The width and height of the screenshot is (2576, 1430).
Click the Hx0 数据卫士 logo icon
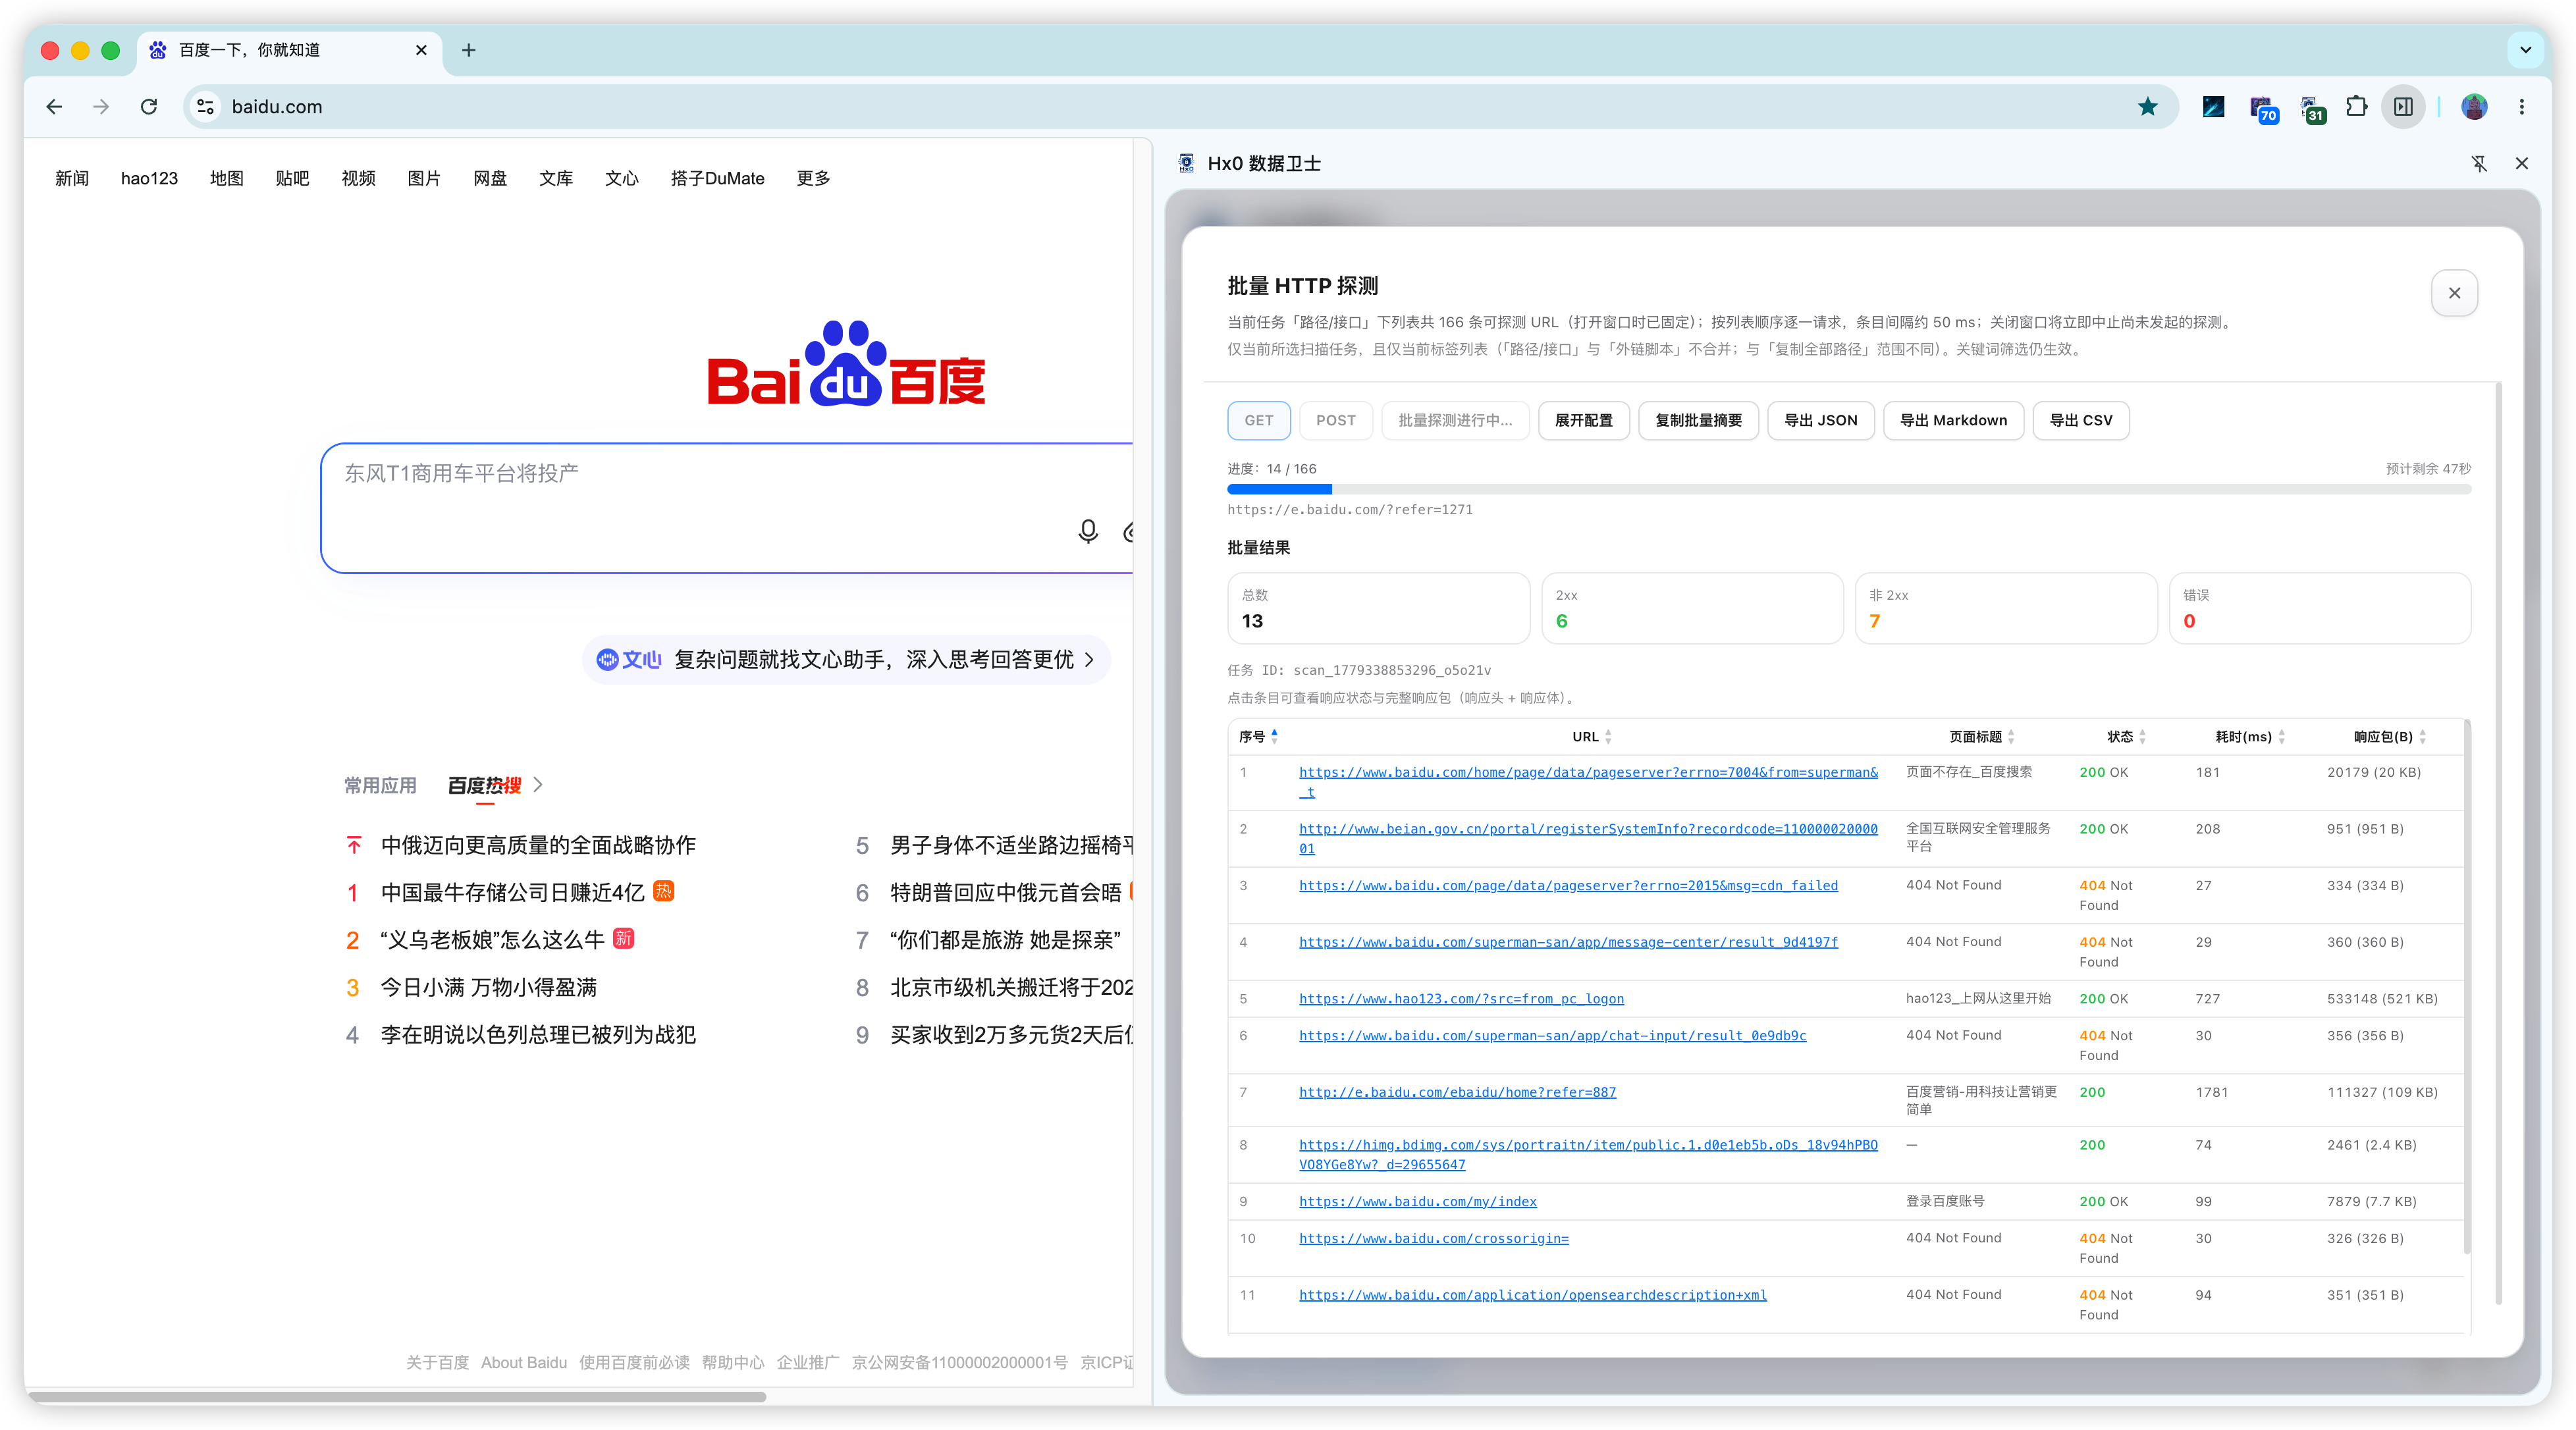tap(1186, 163)
